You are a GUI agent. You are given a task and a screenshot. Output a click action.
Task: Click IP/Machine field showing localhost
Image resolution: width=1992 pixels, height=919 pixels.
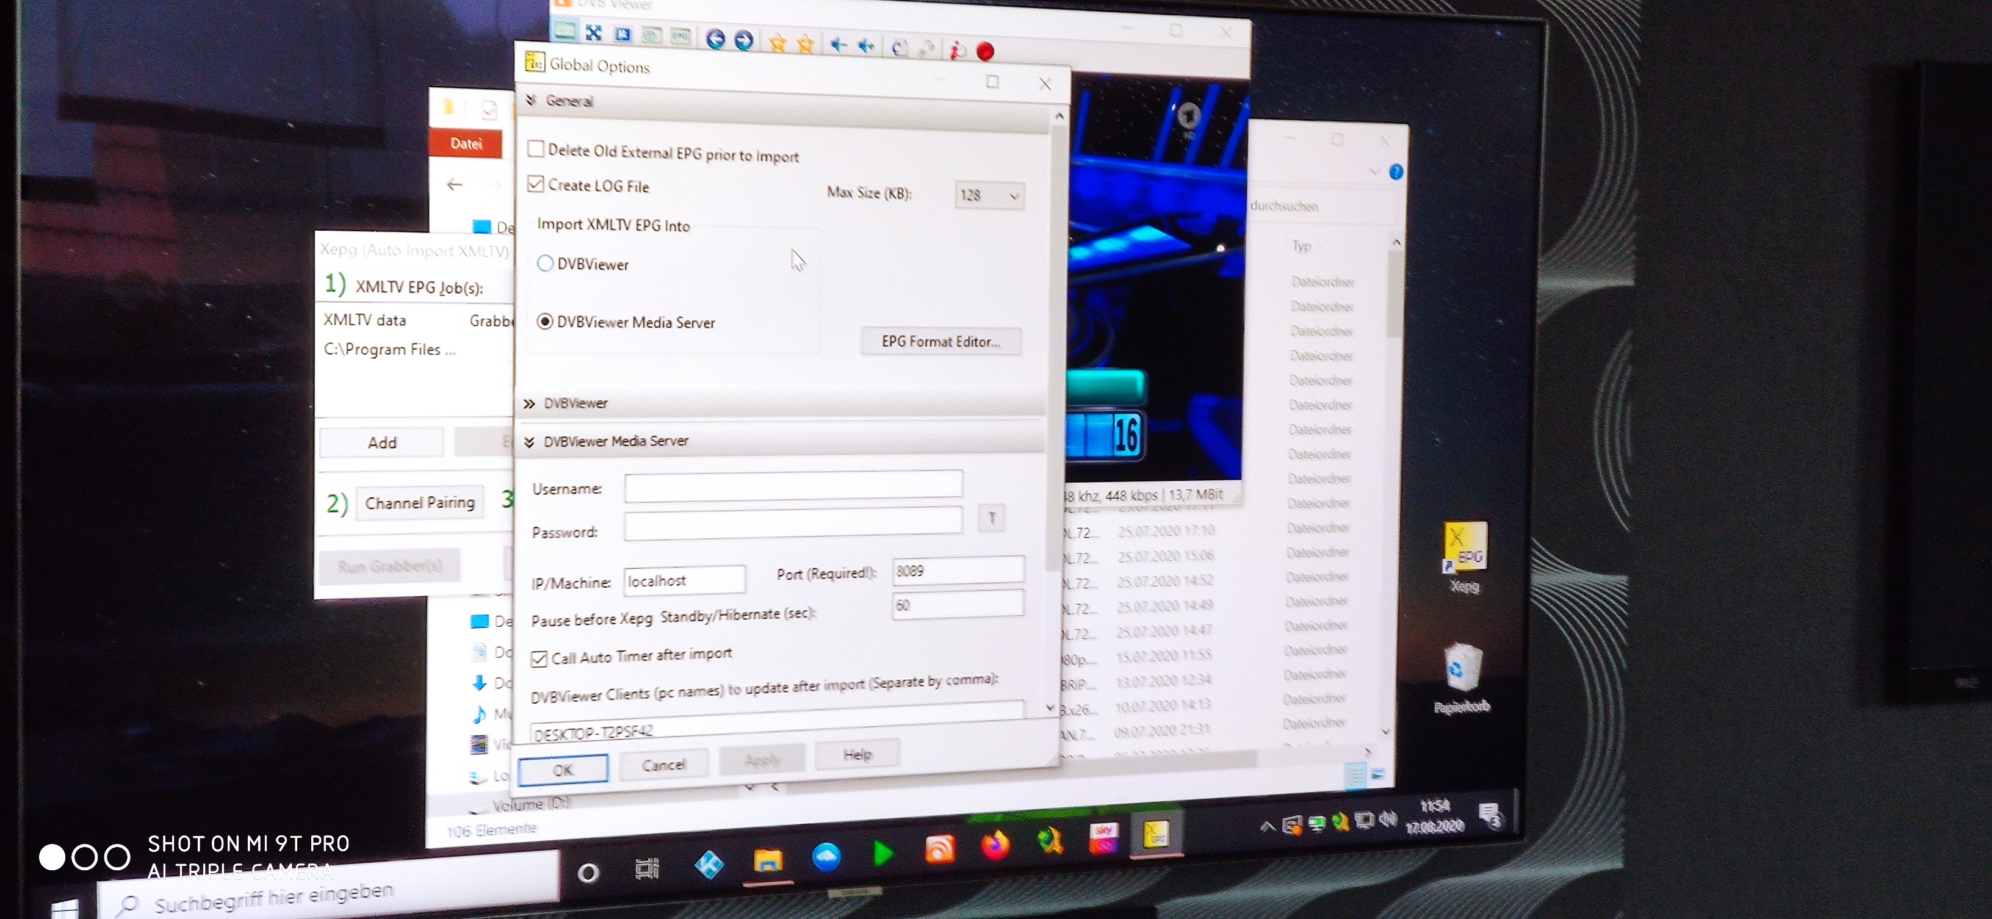[684, 580]
